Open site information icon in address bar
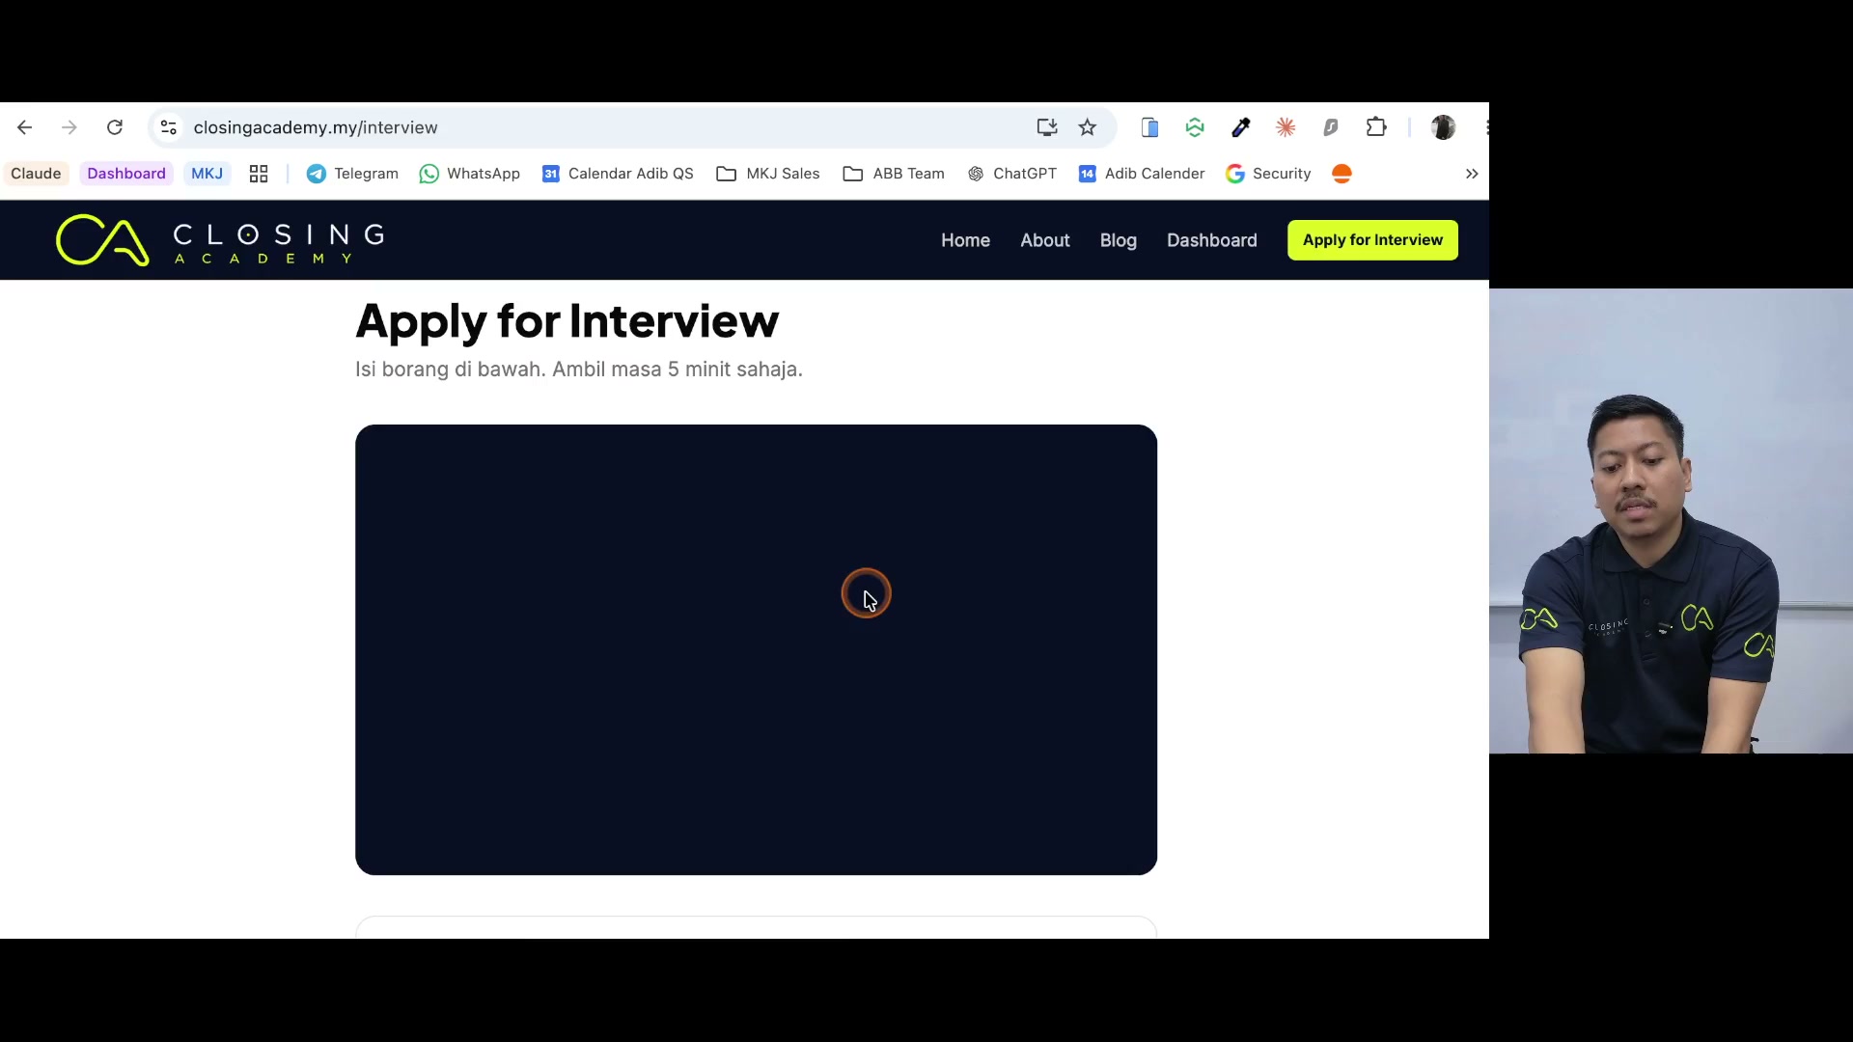1853x1042 pixels. click(169, 127)
